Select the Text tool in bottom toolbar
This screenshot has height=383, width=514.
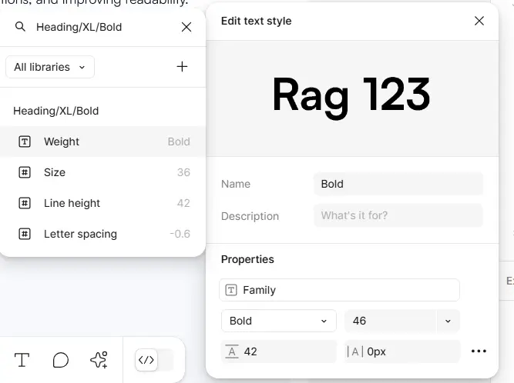pos(22,360)
